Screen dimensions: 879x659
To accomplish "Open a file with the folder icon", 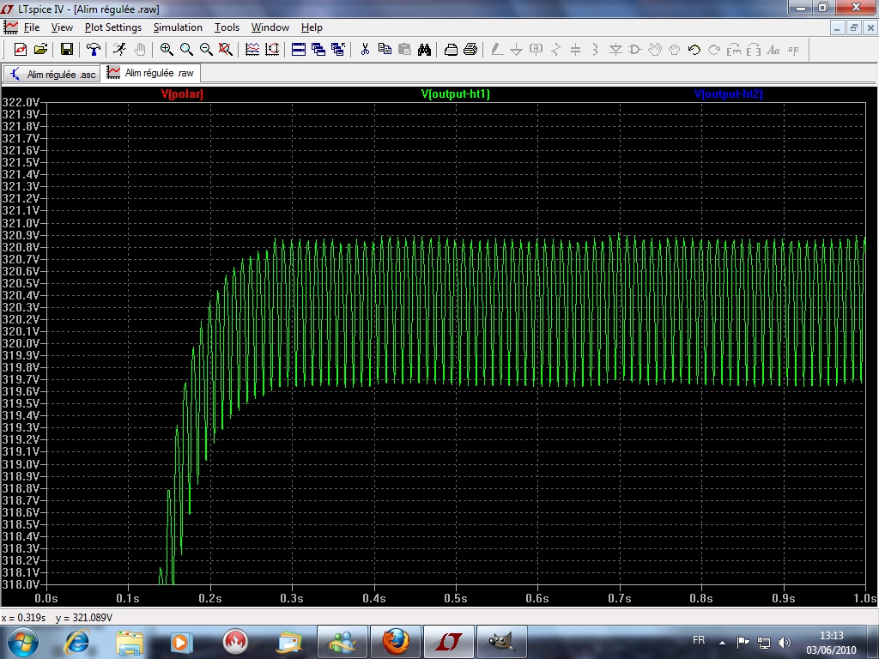I will pos(40,50).
